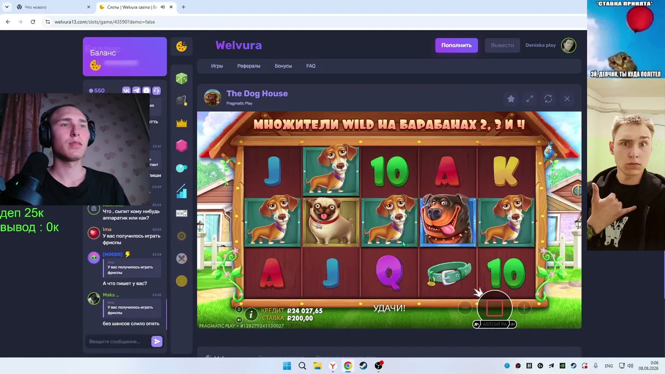
Task: Stop the reel spin
Action: tap(495, 308)
